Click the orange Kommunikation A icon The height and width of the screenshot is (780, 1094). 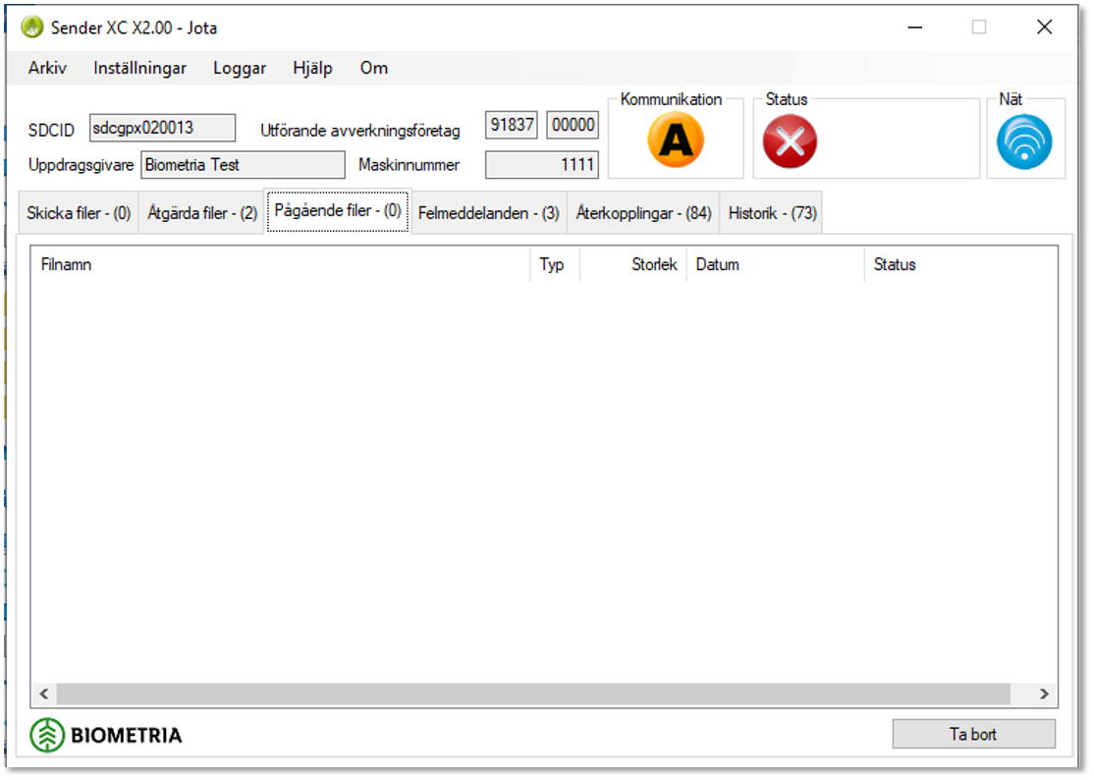(676, 141)
